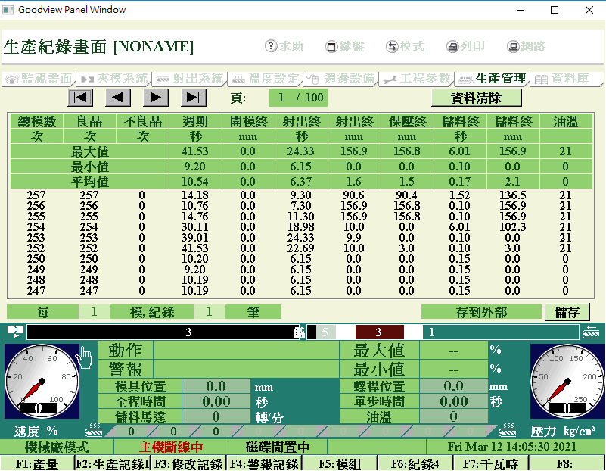
Task: Click the pressure gauge dial
Action: (x=567, y=382)
